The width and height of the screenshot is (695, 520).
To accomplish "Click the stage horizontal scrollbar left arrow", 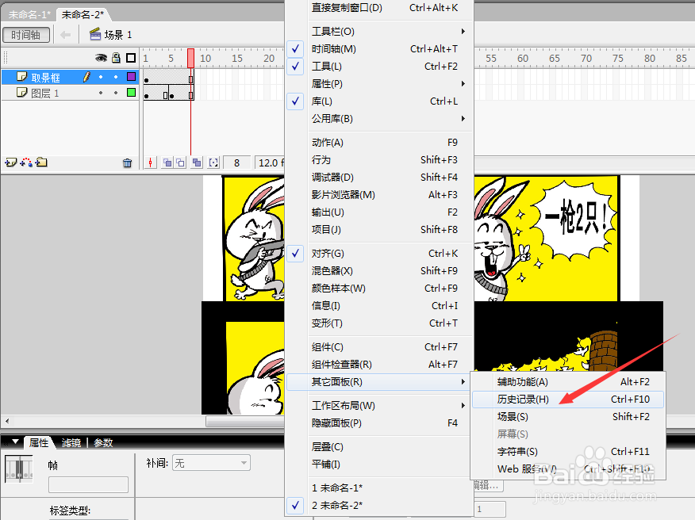I will pyautogui.click(x=7, y=421).
